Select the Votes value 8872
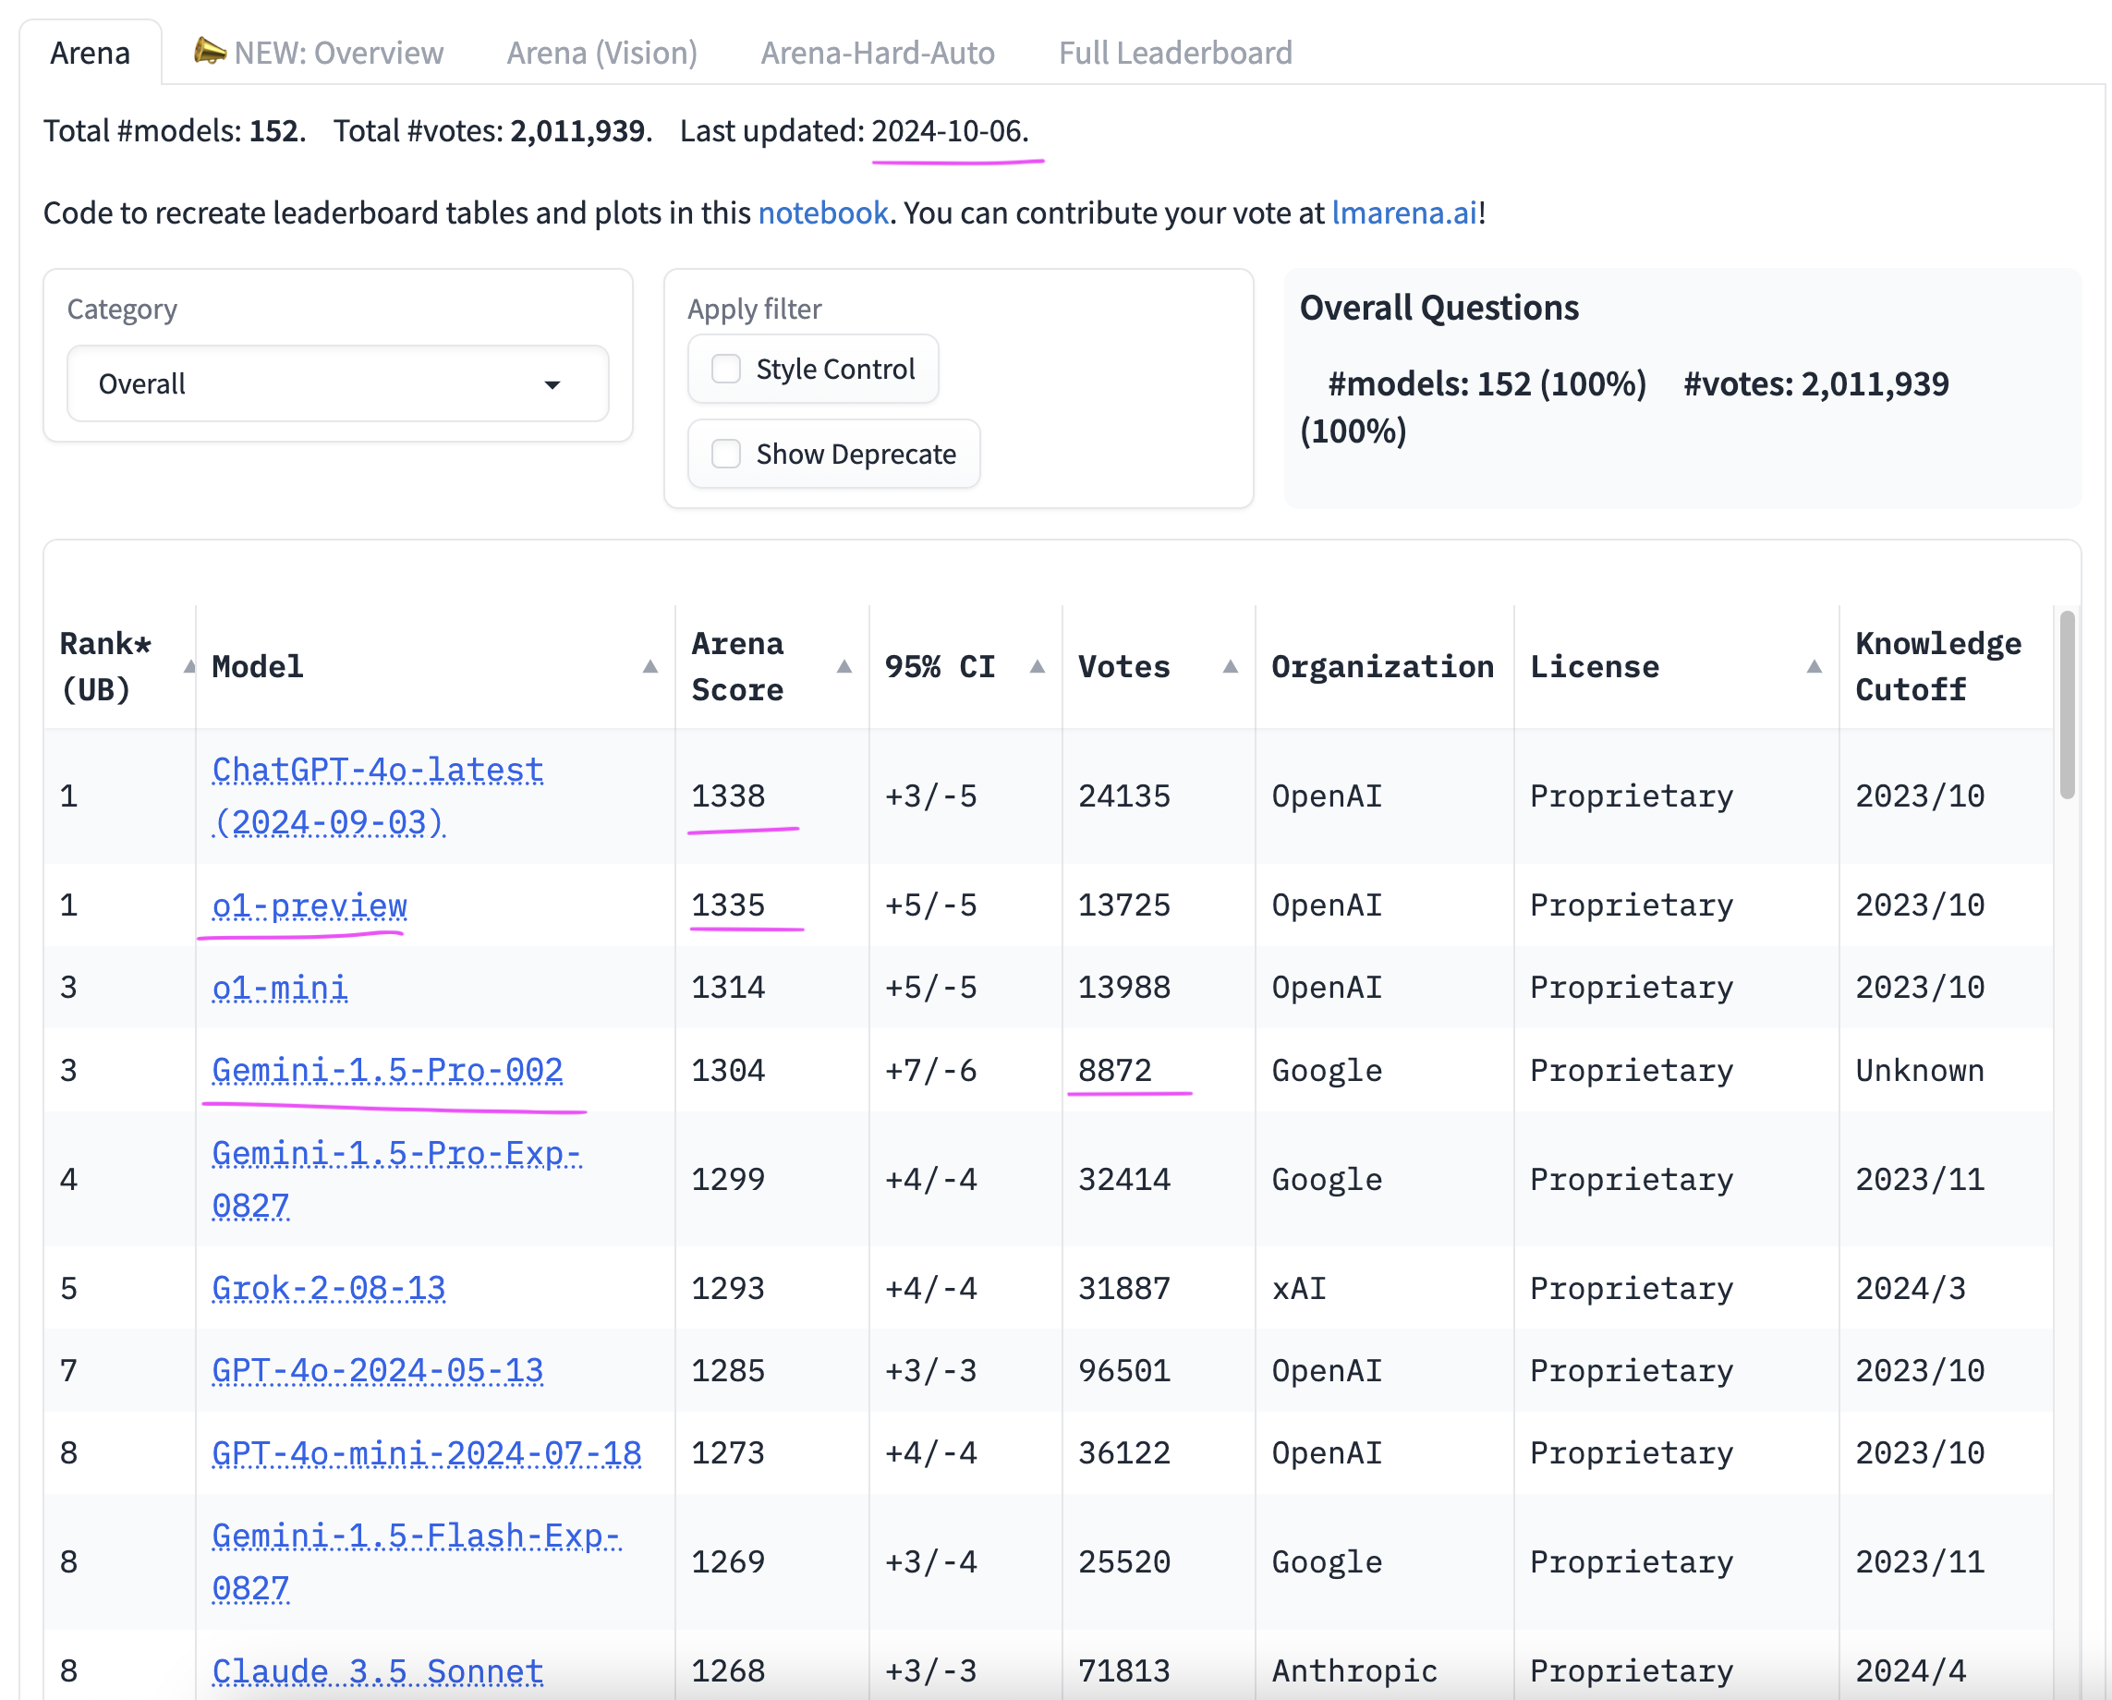Screen dimensions: 2112x1700 click(x=1115, y=1070)
